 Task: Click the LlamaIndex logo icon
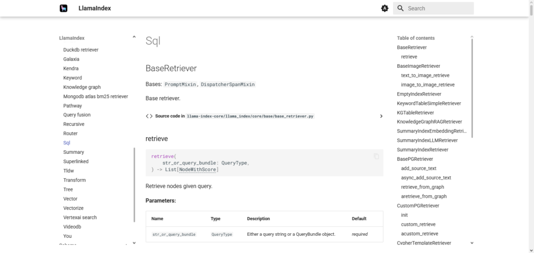pyautogui.click(x=63, y=8)
